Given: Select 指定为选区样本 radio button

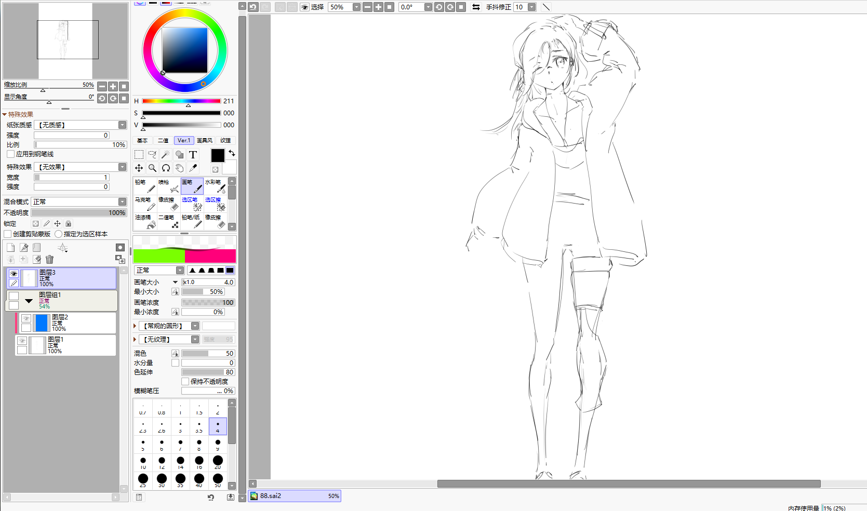Looking at the screenshot, I should click(x=58, y=234).
